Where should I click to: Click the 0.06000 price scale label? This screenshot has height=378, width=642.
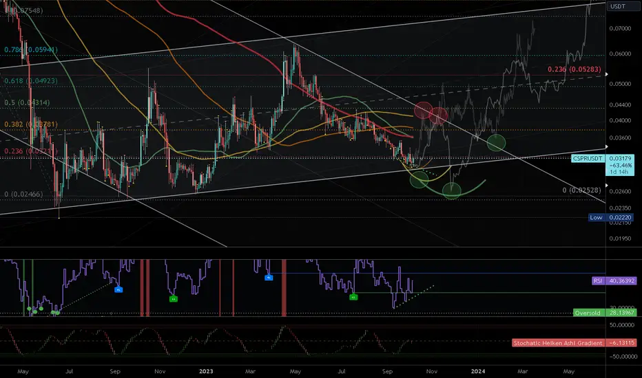pyautogui.click(x=620, y=54)
